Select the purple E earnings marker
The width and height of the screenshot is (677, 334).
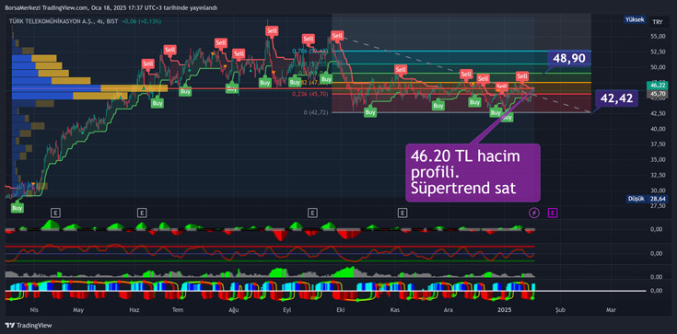553,213
